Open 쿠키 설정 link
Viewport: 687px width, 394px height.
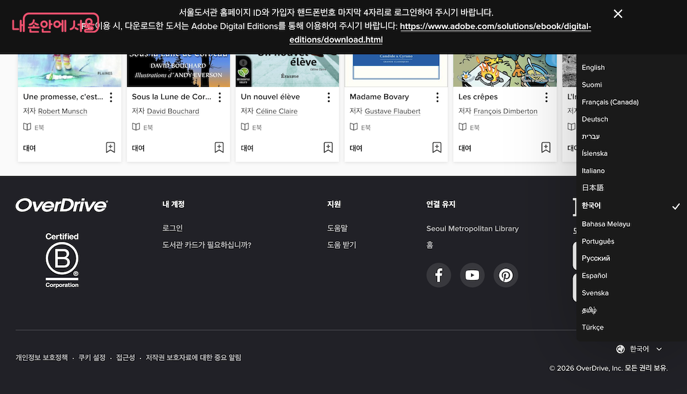[92, 357]
